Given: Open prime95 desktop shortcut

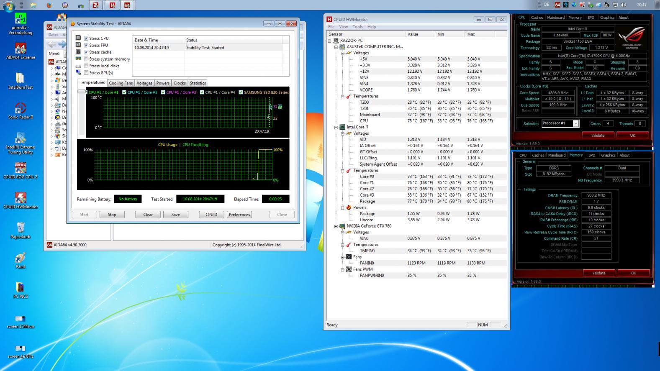Looking at the screenshot, I should pos(21,24).
